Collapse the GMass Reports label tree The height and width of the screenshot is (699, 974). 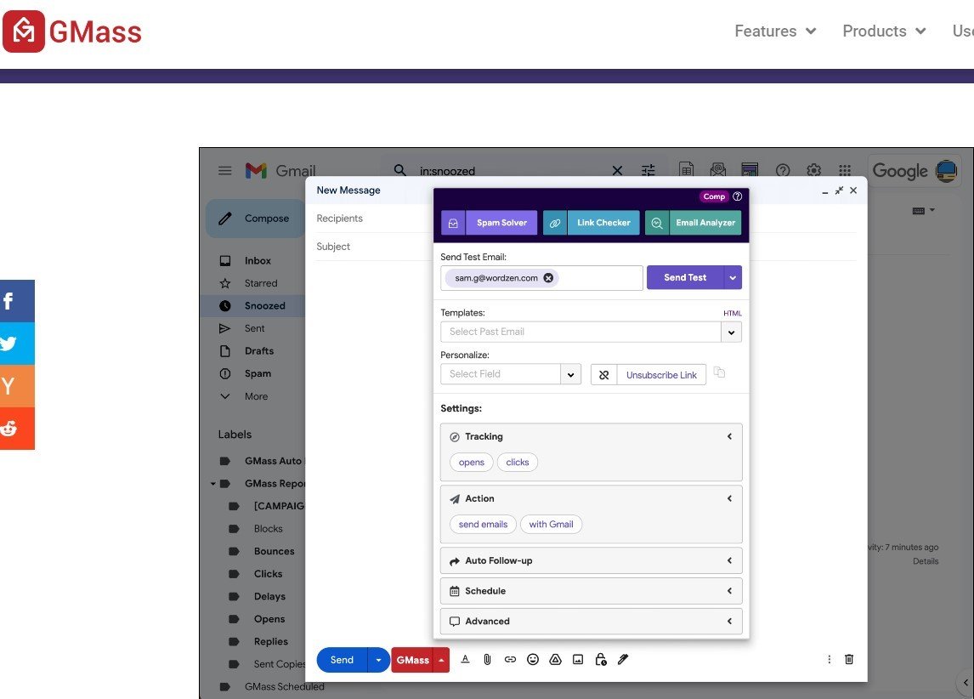coord(213,483)
